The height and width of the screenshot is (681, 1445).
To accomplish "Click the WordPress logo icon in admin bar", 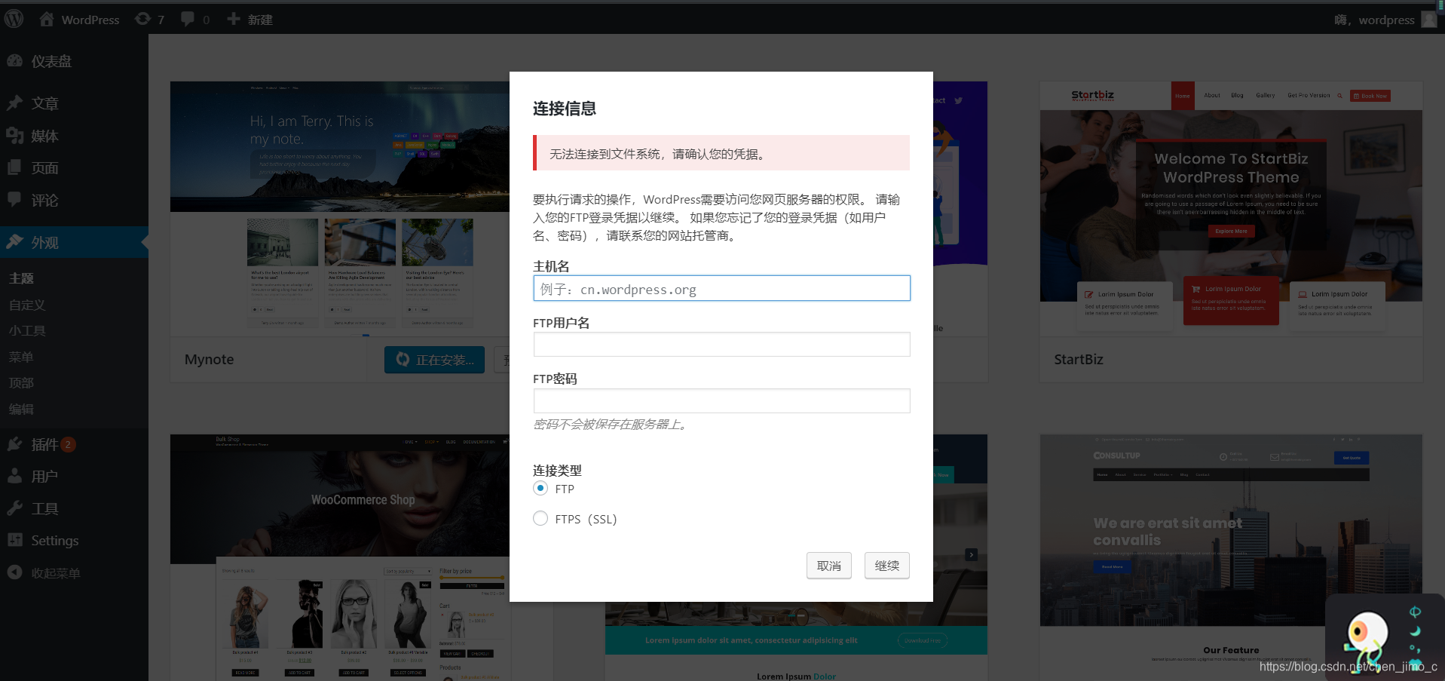I will (14, 19).
